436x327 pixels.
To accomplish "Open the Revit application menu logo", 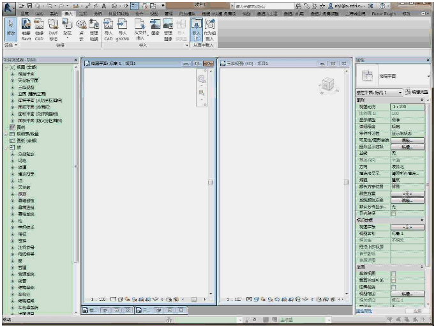I will (9, 8).
